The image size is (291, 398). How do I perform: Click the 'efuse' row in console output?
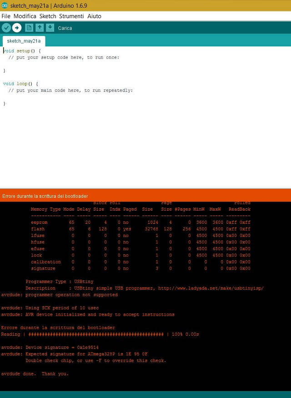[x=140, y=249]
